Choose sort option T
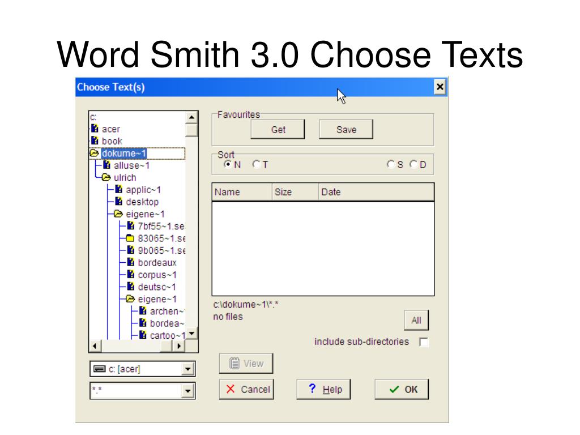This screenshot has height=435, width=580. tap(256, 164)
